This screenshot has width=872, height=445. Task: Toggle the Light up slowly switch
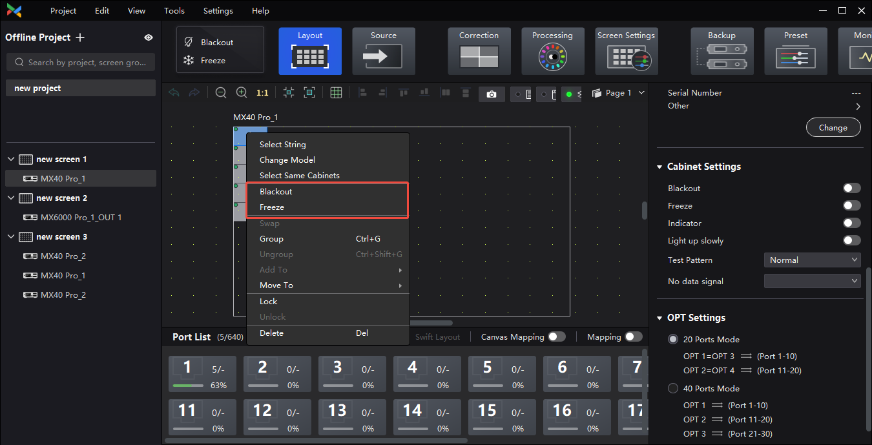(x=852, y=240)
